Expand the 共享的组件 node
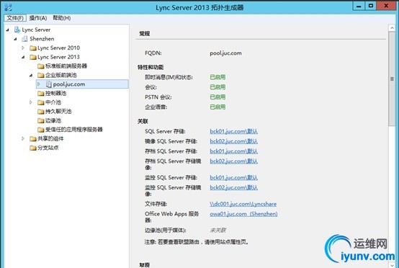 23,138
